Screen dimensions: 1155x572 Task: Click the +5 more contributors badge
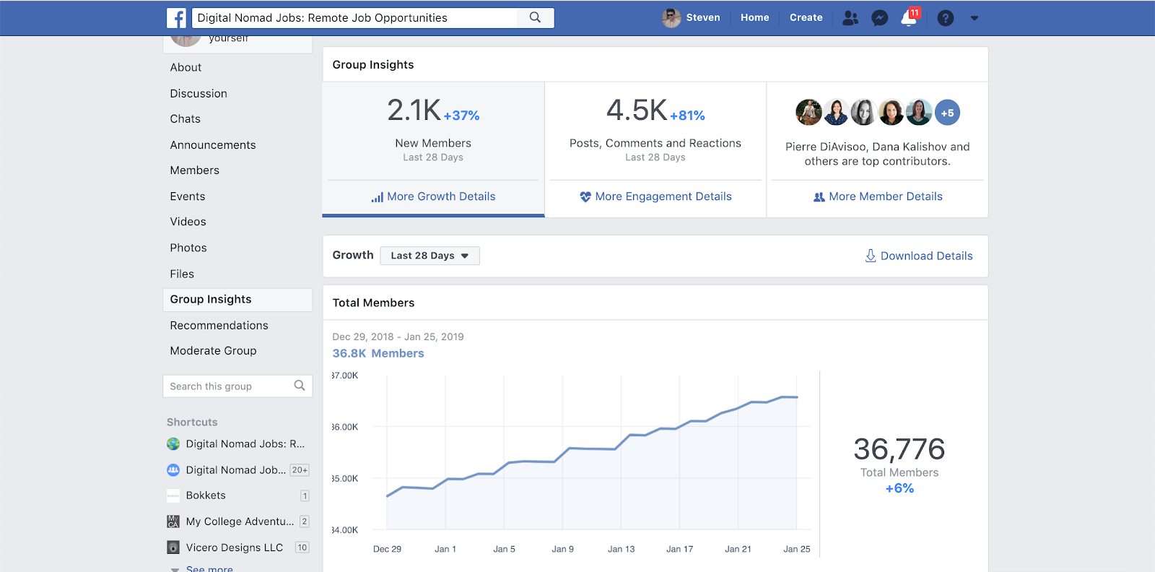coord(947,113)
